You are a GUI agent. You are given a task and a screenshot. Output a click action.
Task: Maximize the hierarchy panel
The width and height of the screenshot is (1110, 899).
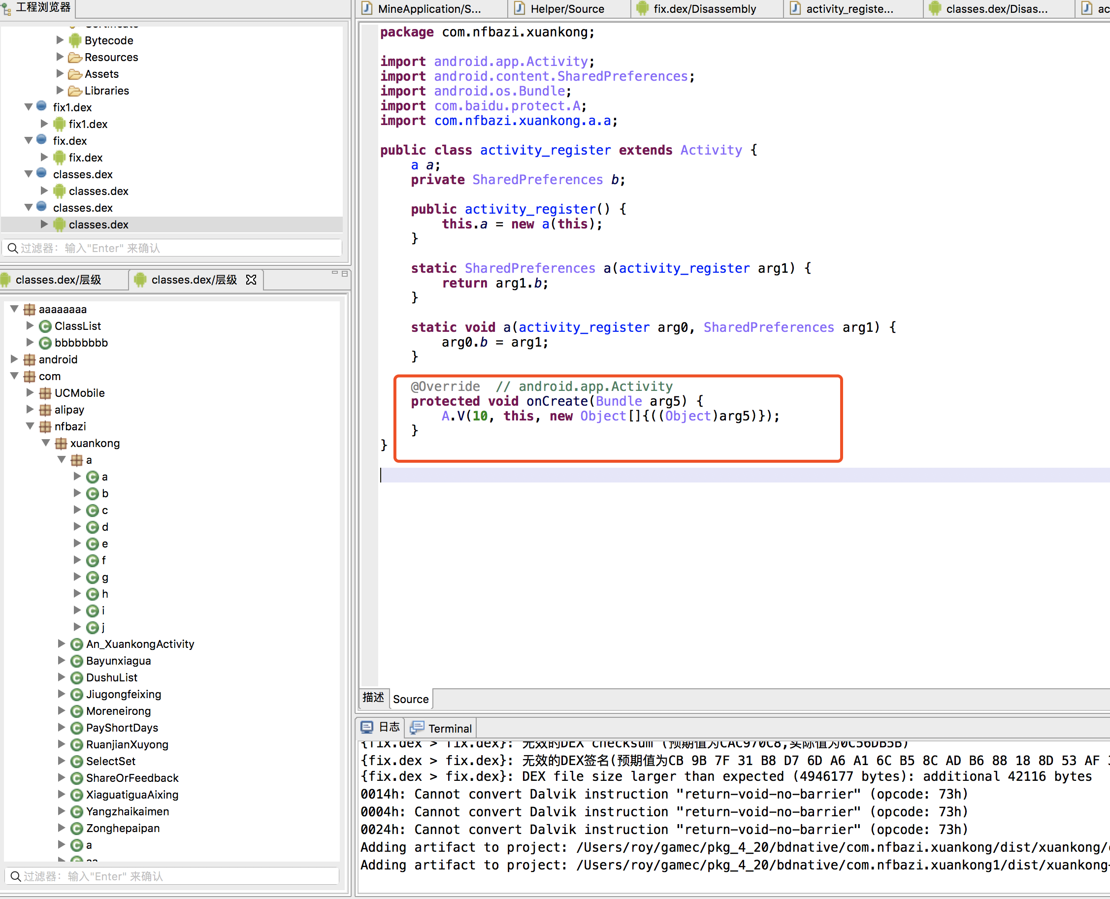point(344,273)
